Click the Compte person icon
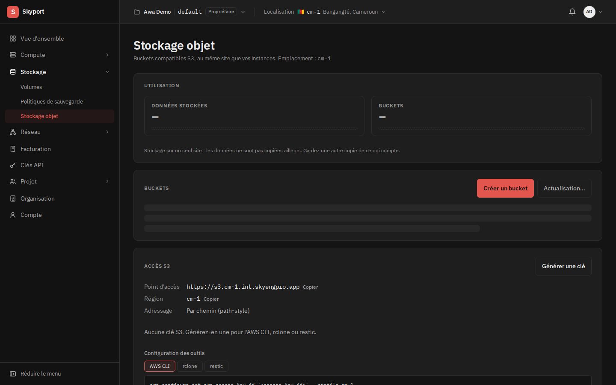The image size is (616, 385). (13, 215)
